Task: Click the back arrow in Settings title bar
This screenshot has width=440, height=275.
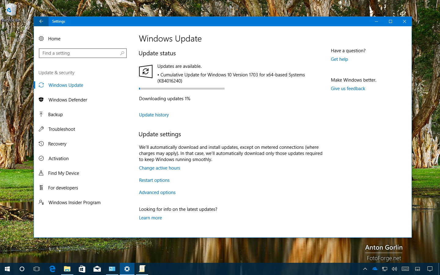Action: (x=41, y=21)
